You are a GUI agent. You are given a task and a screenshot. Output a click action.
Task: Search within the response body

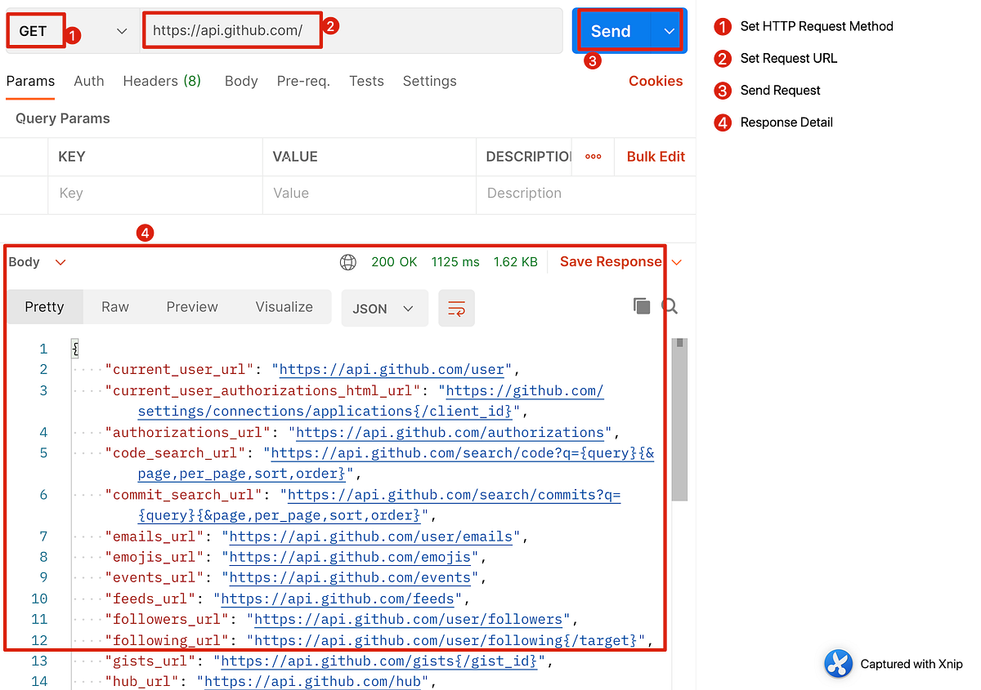pos(669,305)
